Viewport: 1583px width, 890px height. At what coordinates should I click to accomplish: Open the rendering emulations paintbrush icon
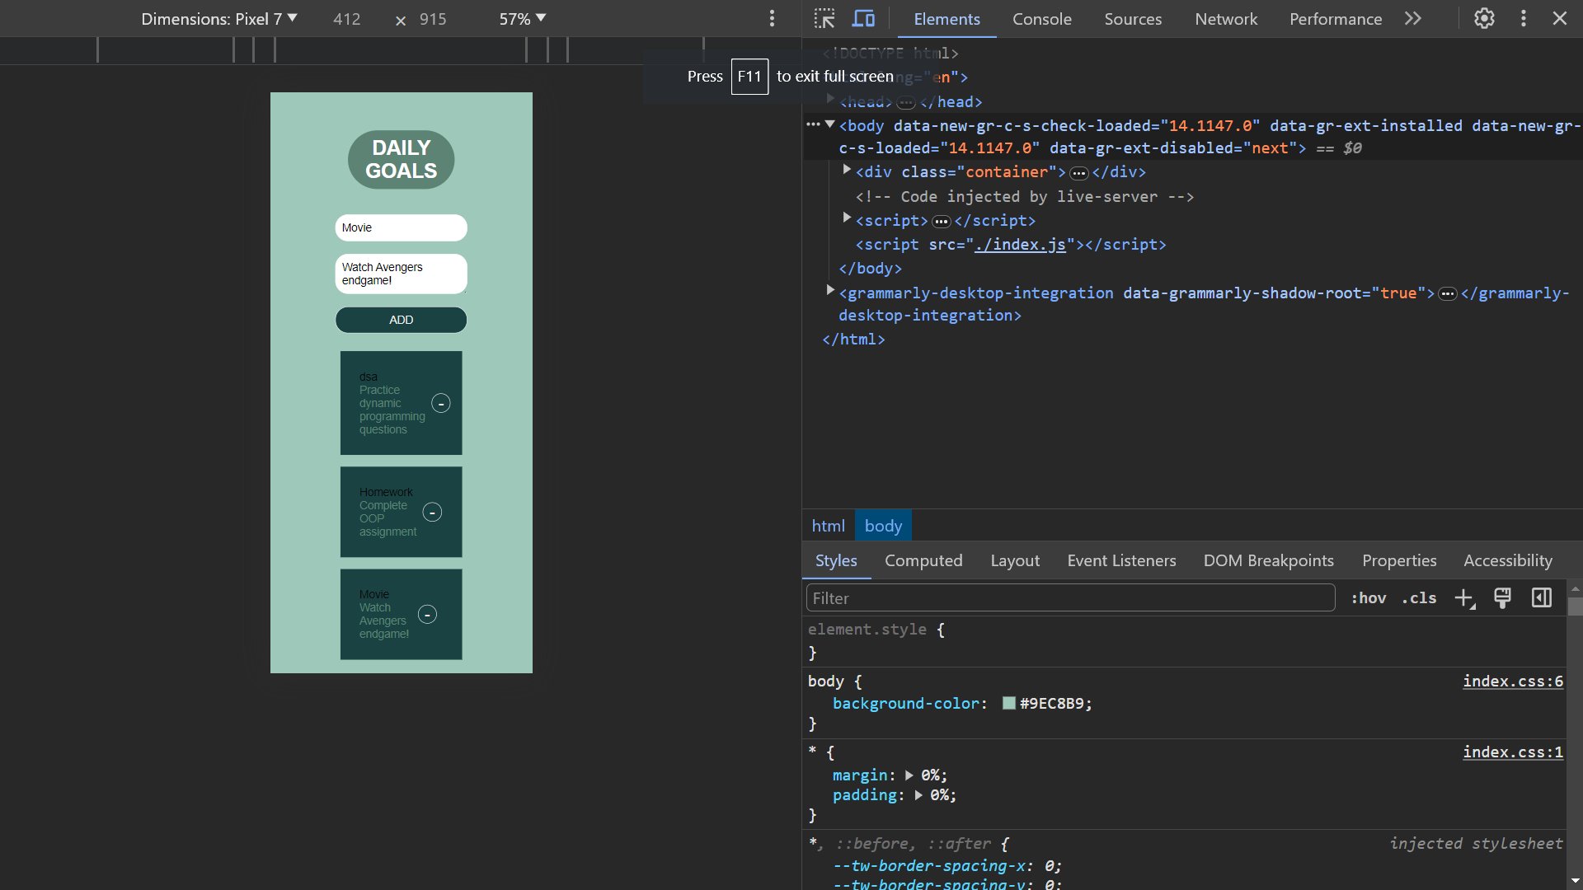[x=1502, y=598]
